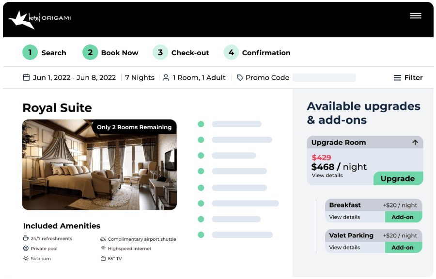Click the 24/7 refreshments cup icon
Viewport: 436px width, 279px height.
tap(26, 238)
